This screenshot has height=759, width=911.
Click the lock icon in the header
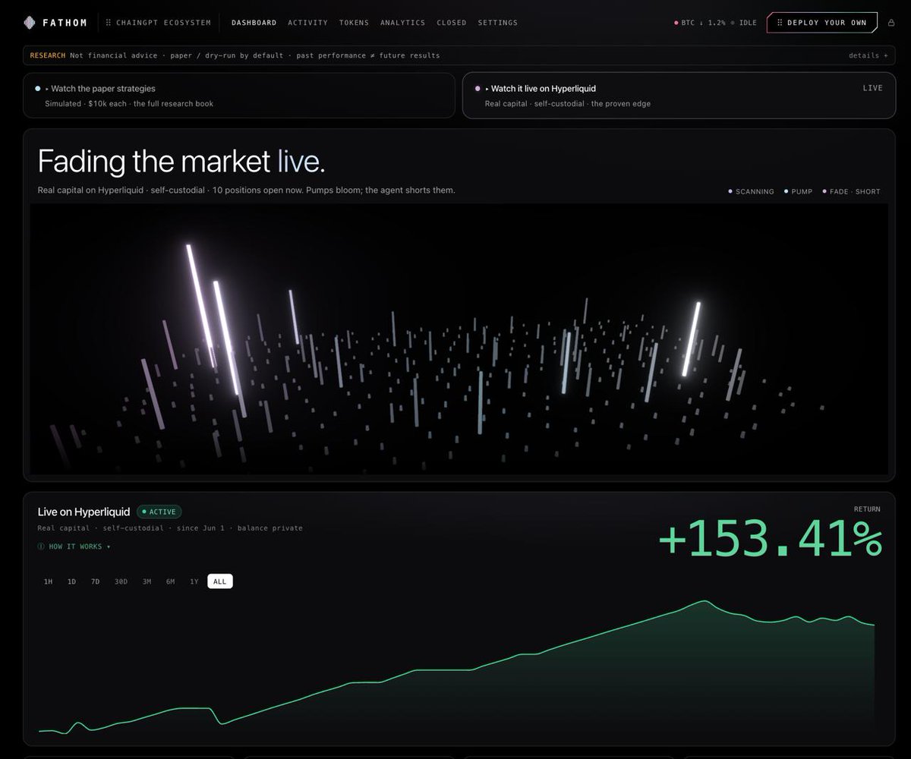(891, 23)
